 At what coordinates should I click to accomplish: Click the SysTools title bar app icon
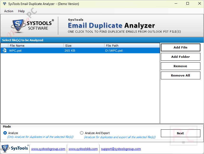pyautogui.click(x=5, y=4)
